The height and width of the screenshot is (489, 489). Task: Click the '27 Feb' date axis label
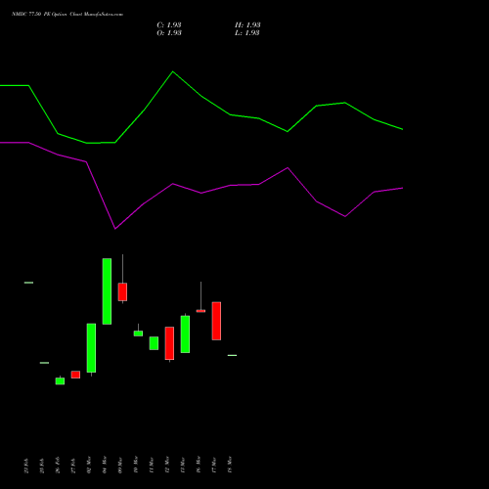[x=73, y=466]
